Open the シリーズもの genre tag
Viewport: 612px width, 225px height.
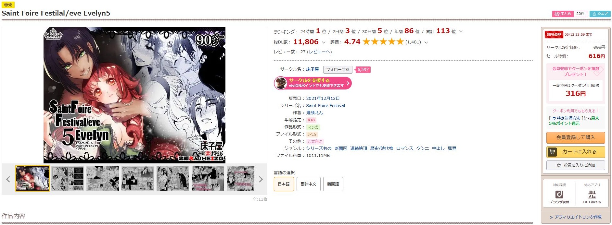pyautogui.click(x=319, y=148)
